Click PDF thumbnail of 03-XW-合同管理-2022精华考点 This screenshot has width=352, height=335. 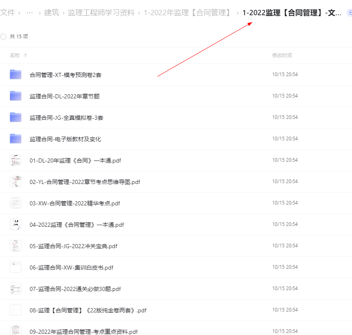[16, 203]
